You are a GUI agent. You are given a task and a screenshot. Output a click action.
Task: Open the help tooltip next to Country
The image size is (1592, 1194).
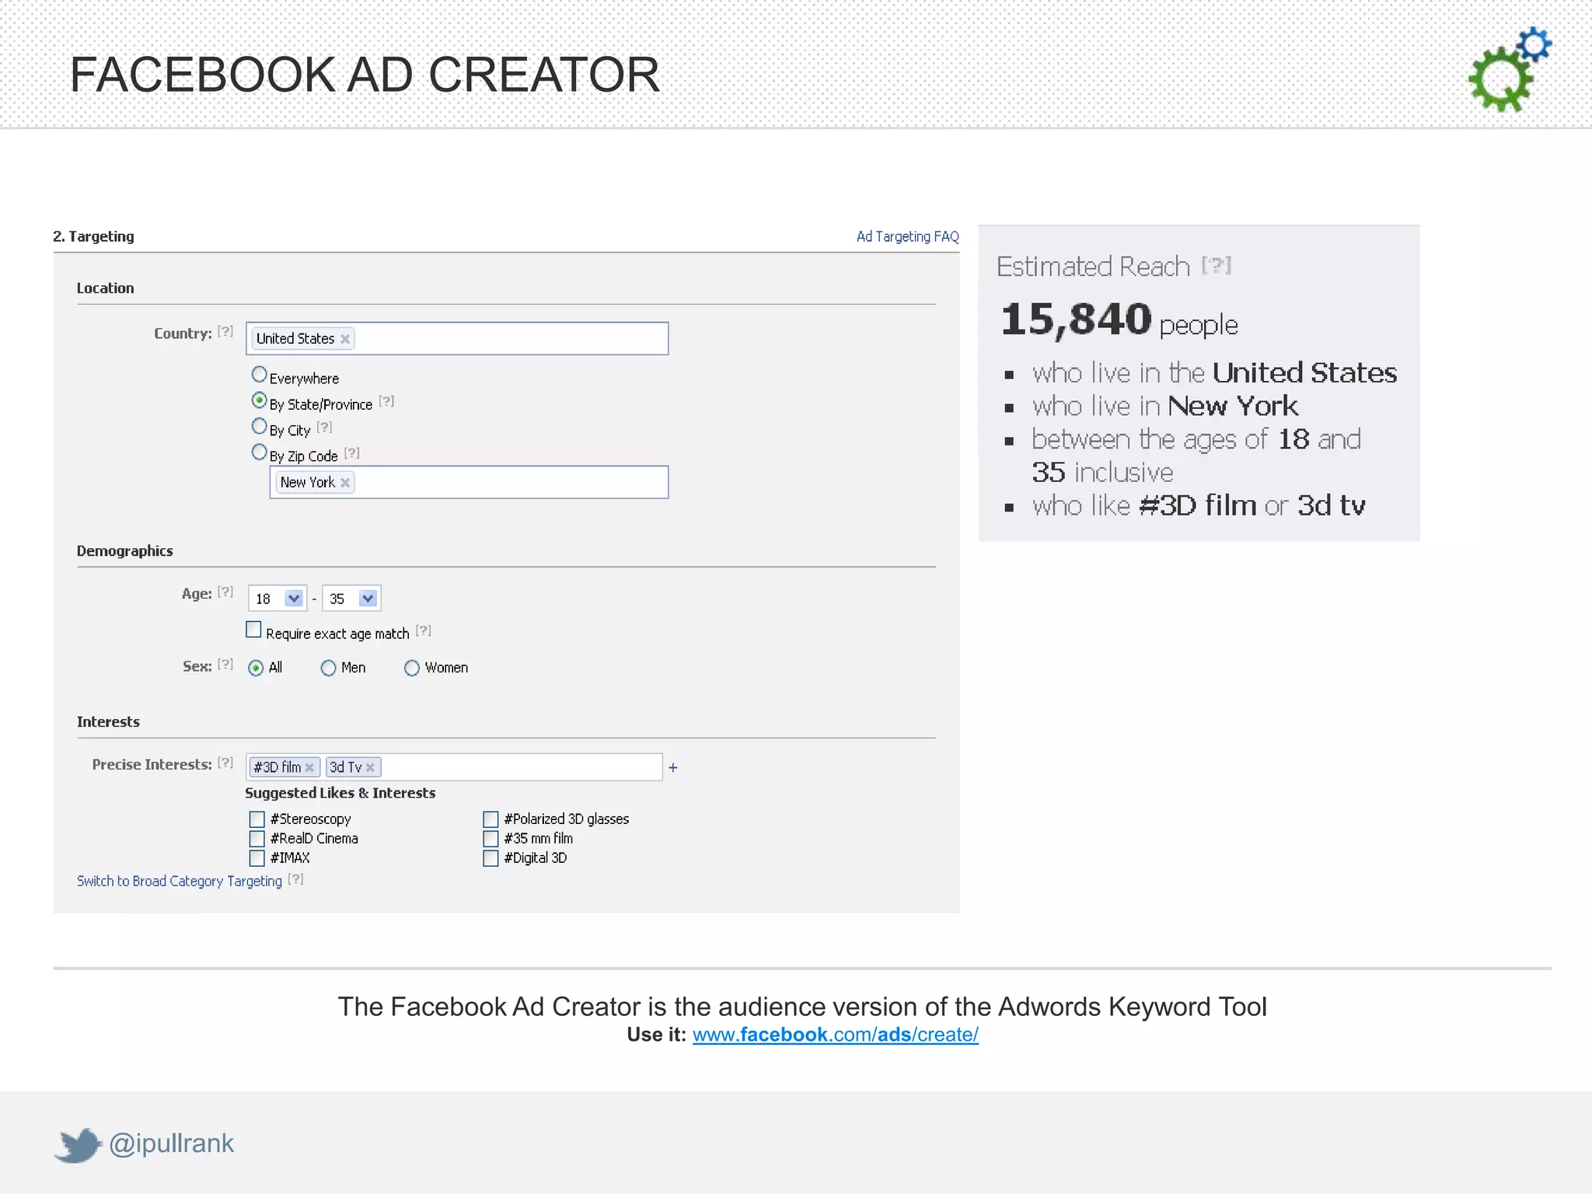pyautogui.click(x=225, y=332)
